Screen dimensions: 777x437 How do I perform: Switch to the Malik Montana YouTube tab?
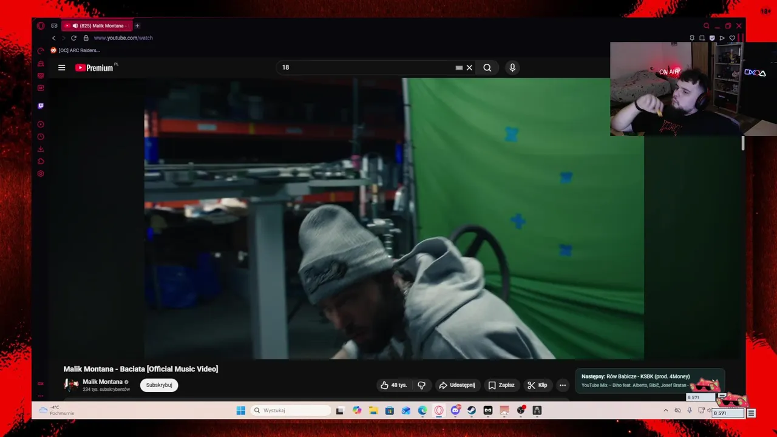coord(96,26)
